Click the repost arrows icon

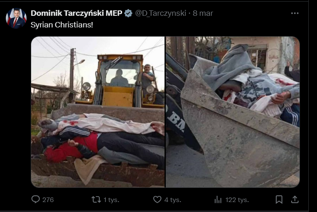coord(96,200)
